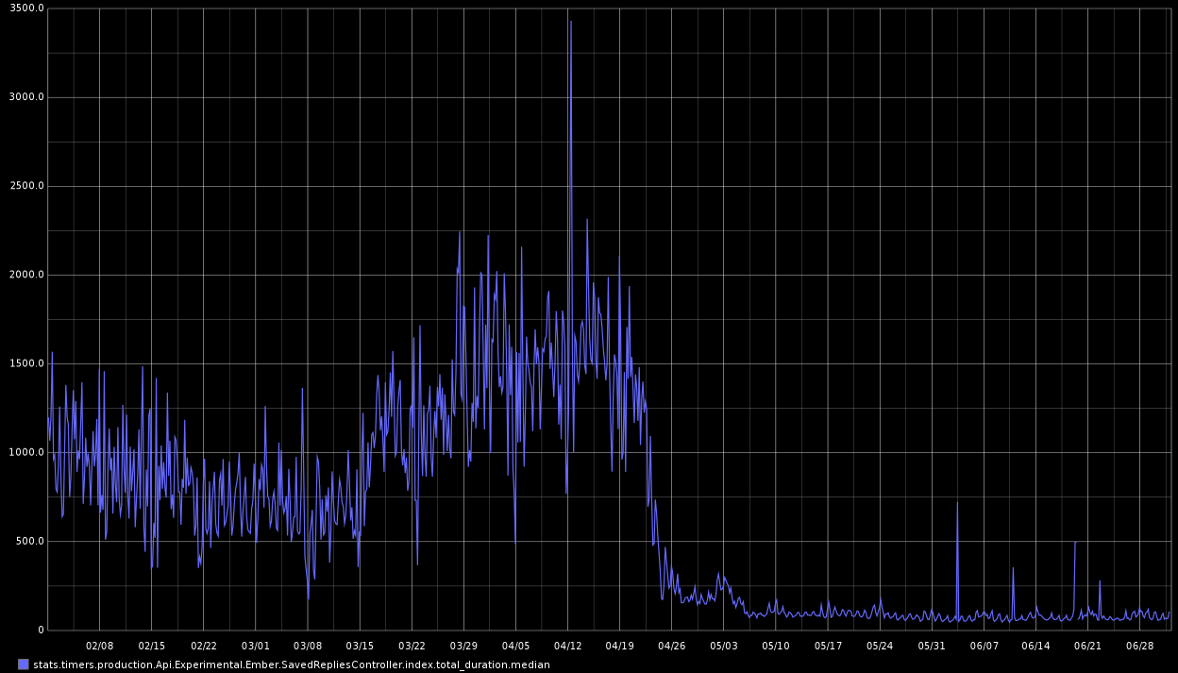Click the tallest spike peak above 3000
1178x673 pixels.
[570, 22]
